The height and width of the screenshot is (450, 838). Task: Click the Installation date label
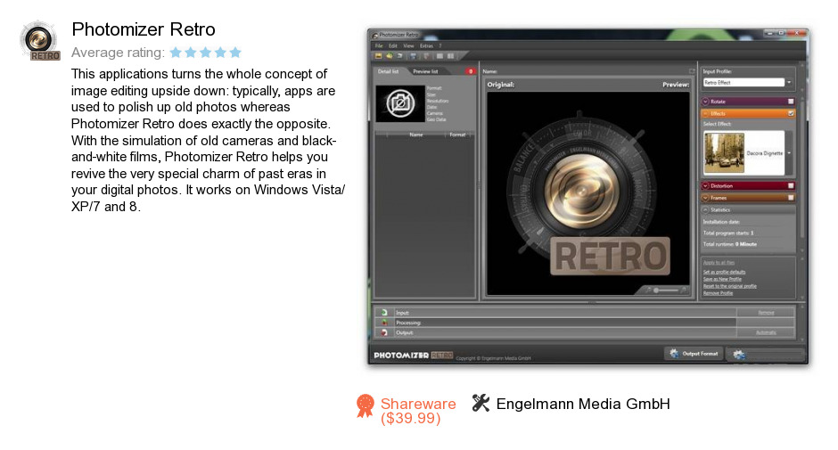coord(721,222)
